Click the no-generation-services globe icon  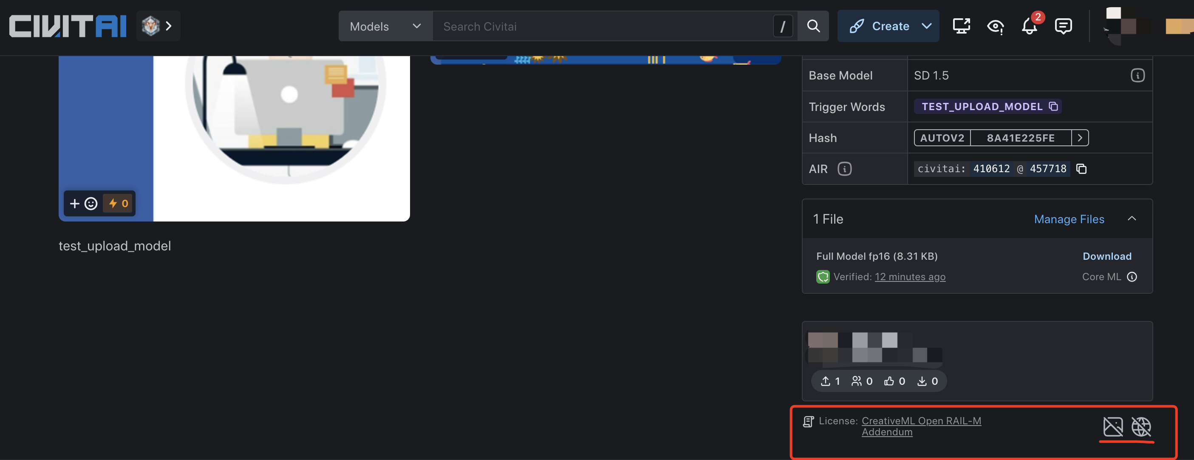(1141, 426)
